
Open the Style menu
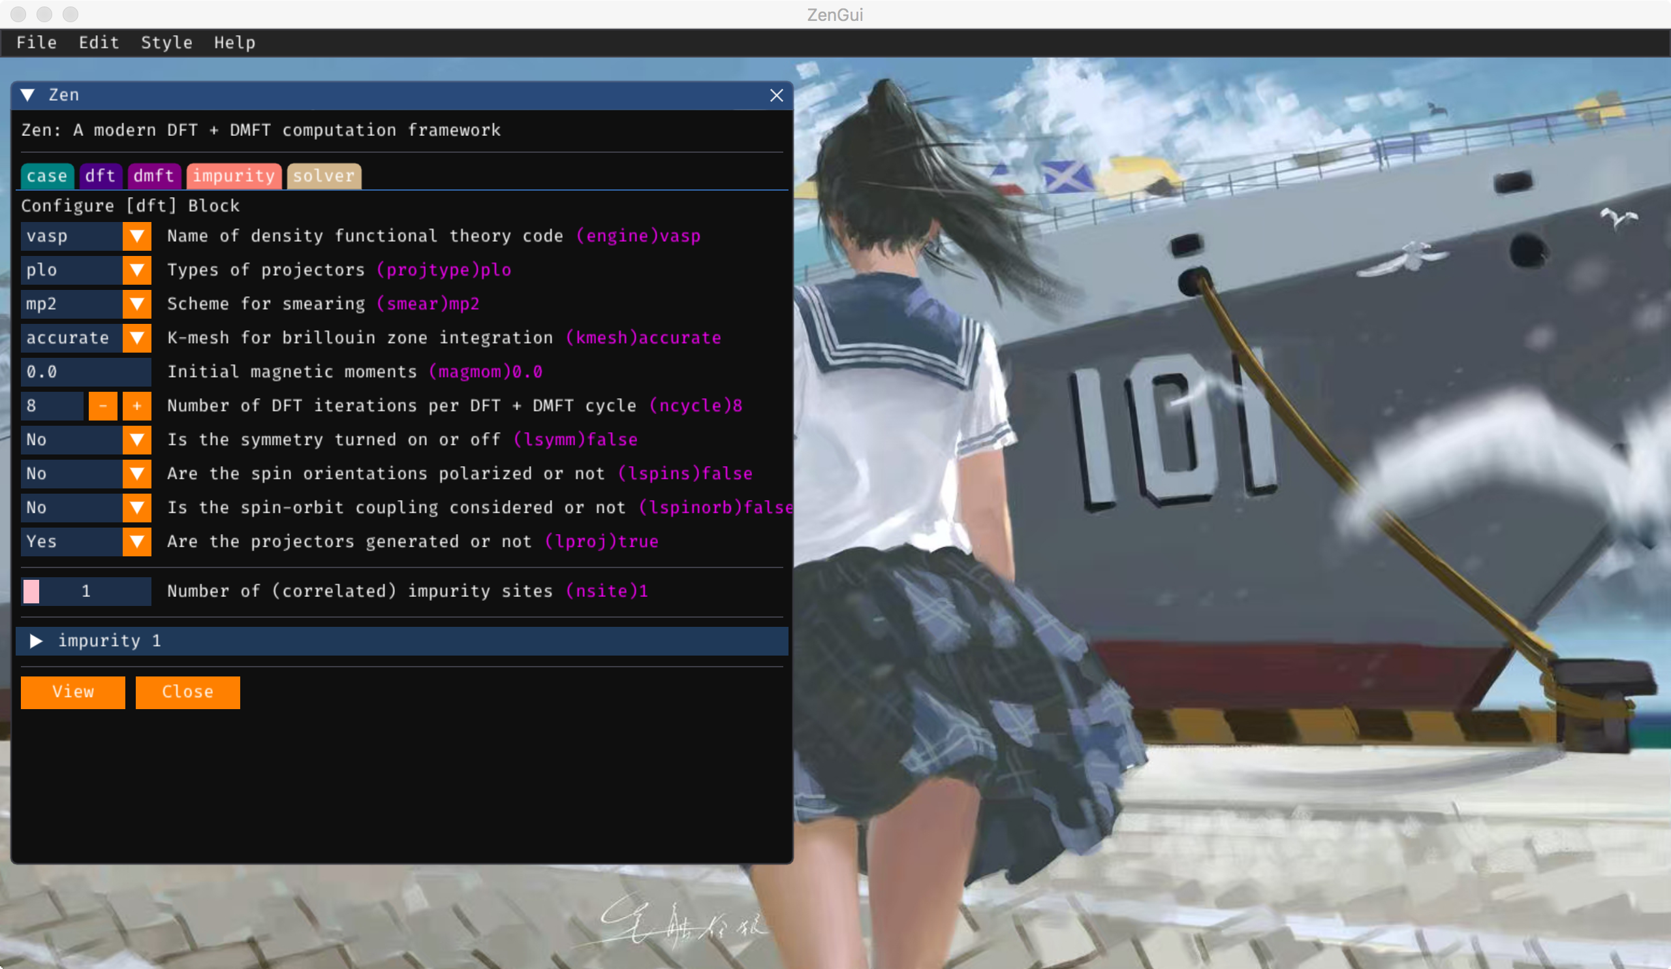166,42
